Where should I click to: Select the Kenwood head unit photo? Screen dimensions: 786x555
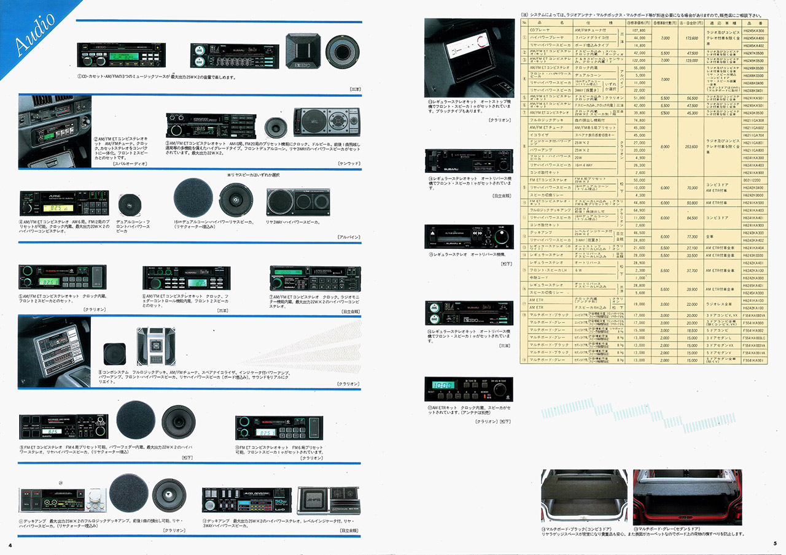210,127
